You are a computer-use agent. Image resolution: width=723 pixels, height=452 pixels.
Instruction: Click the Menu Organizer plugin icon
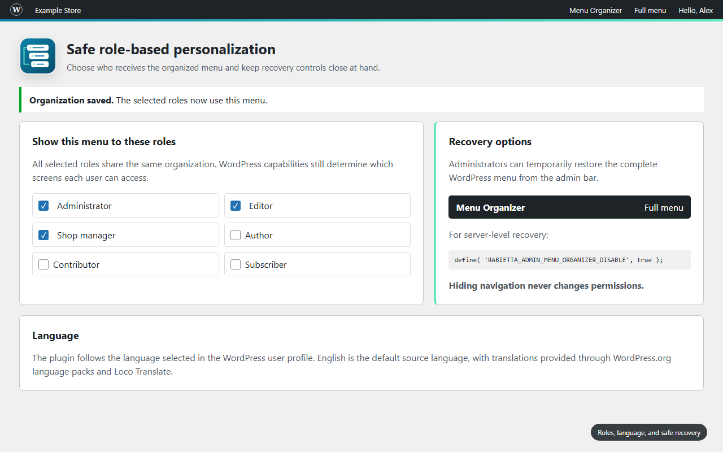38,56
